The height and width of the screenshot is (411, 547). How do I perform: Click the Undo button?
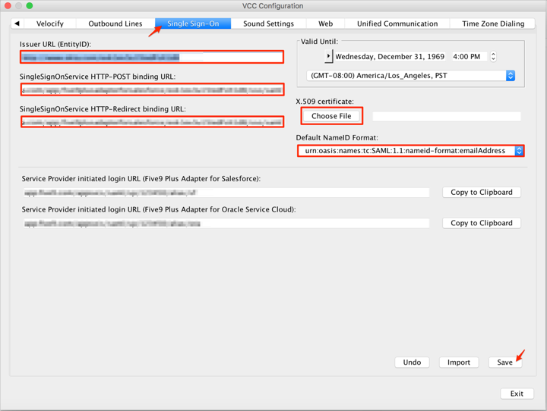412,362
